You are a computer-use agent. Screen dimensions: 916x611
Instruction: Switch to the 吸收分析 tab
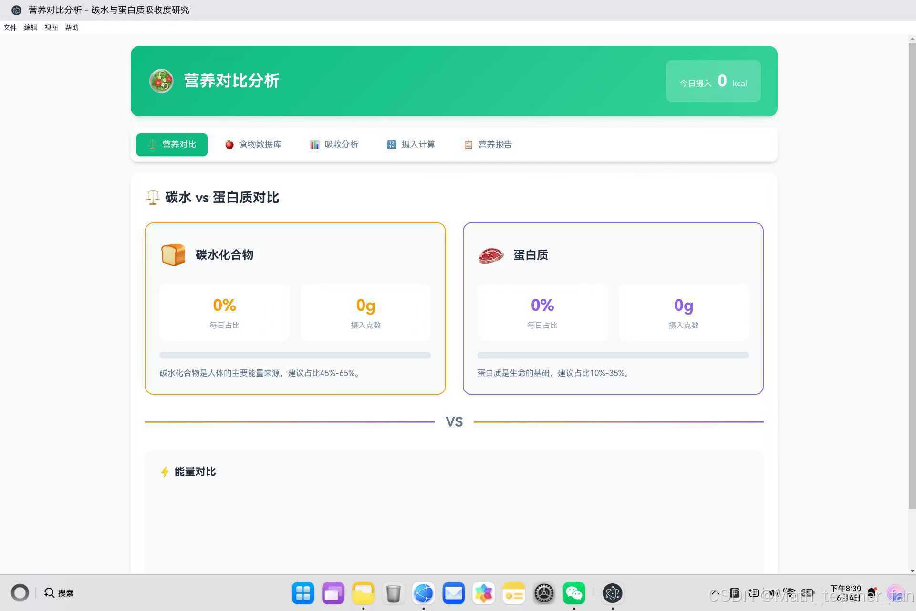pos(334,145)
